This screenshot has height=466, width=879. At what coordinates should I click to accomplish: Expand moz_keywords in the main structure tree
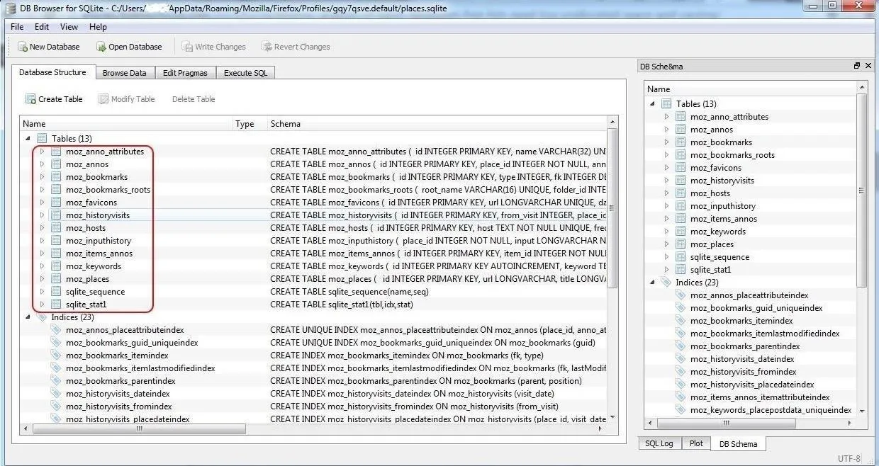42,266
